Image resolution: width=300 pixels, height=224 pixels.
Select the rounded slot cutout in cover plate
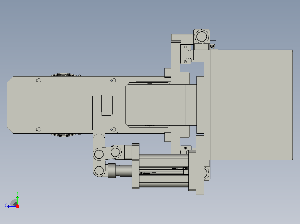point(107,105)
